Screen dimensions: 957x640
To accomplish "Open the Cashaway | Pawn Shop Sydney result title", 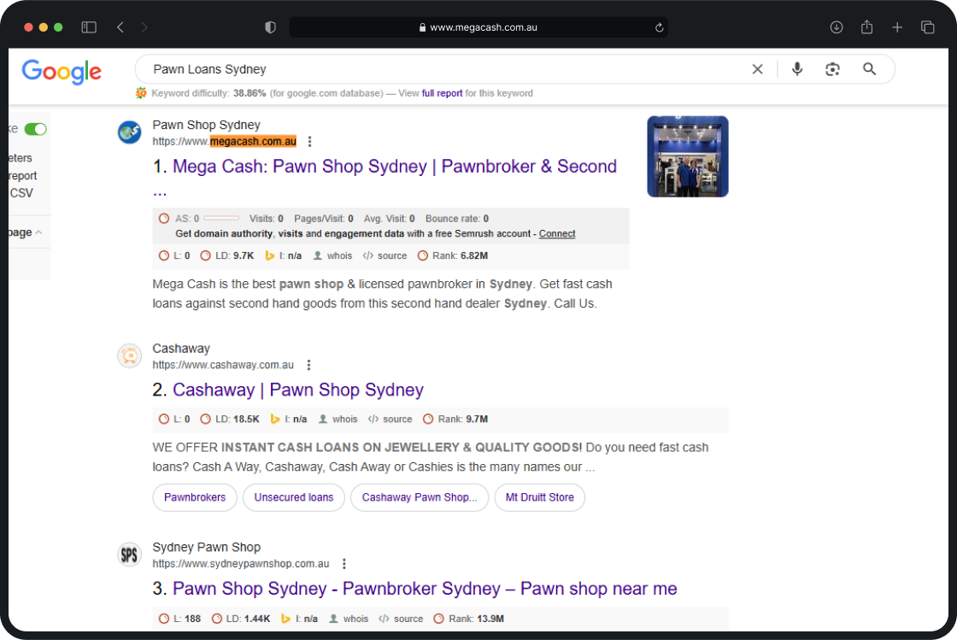I will [x=298, y=390].
